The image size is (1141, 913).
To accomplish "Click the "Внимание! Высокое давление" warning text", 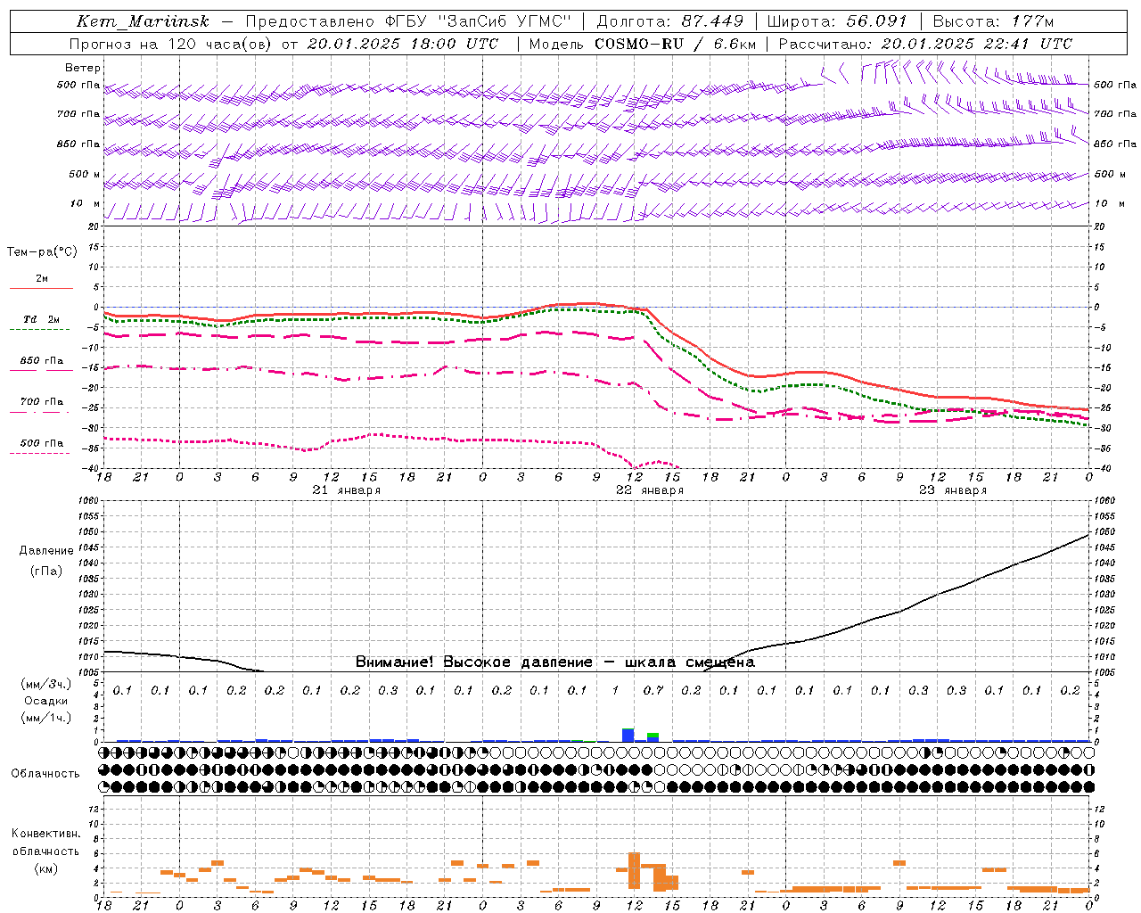I will (473, 662).
